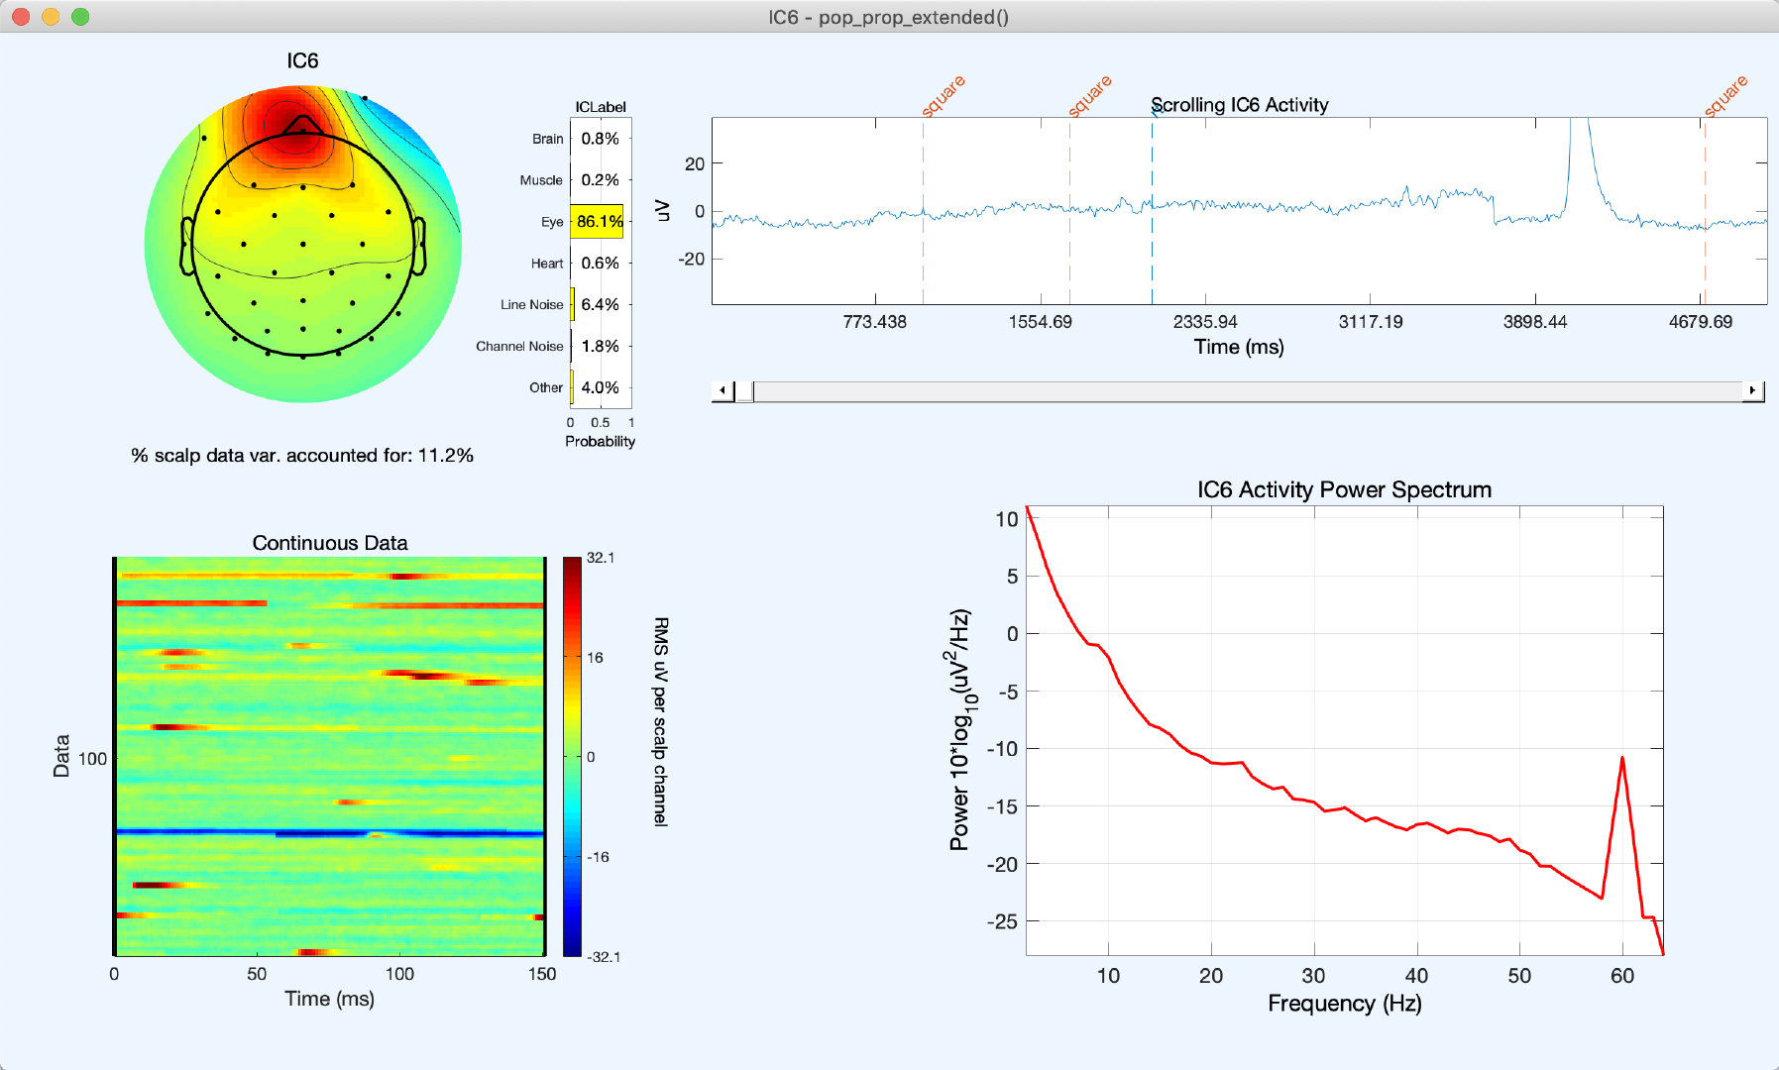
Task: Click the 3898.44 time axis label
Action: [x=1535, y=322]
